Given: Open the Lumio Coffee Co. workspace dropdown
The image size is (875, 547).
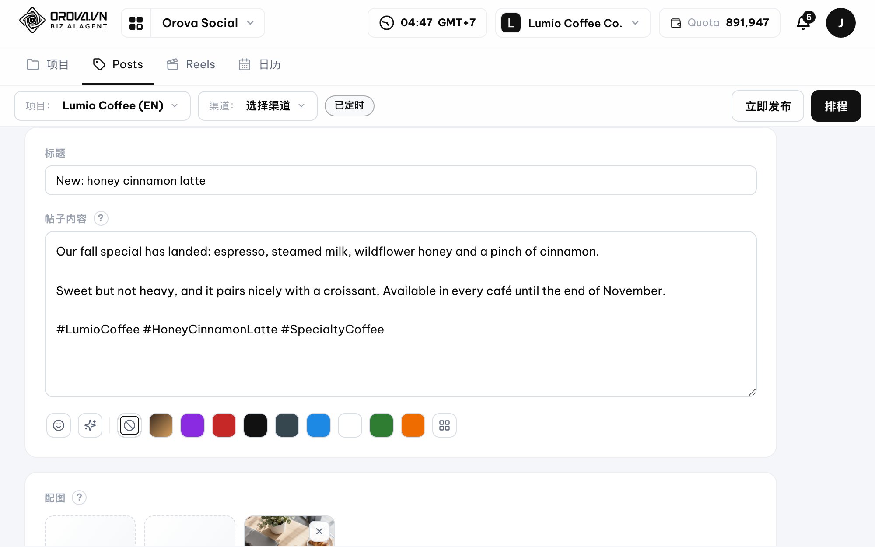Looking at the screenshot, I should pyautogui.click(x=573, y=23).
